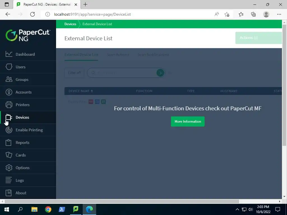
Task: Click the PaperCut NG logo
Action: click(28, 35)
